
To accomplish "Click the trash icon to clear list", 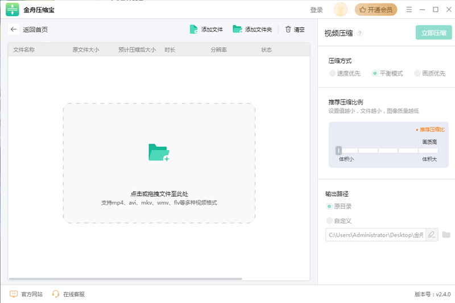I will pos(288,30).
